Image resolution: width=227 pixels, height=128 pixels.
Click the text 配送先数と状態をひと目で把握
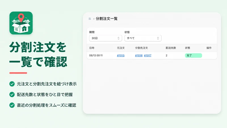(x=45, y=94)
